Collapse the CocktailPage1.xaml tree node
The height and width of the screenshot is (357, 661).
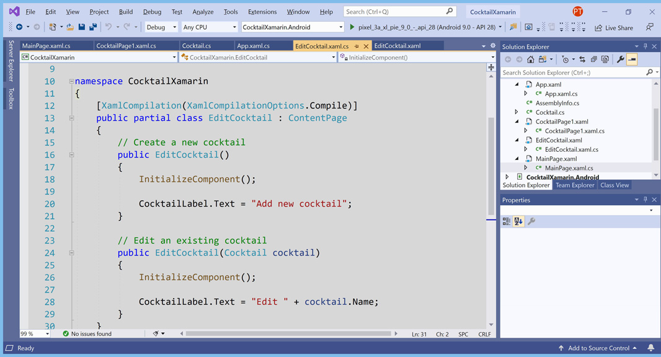(517, 121)
